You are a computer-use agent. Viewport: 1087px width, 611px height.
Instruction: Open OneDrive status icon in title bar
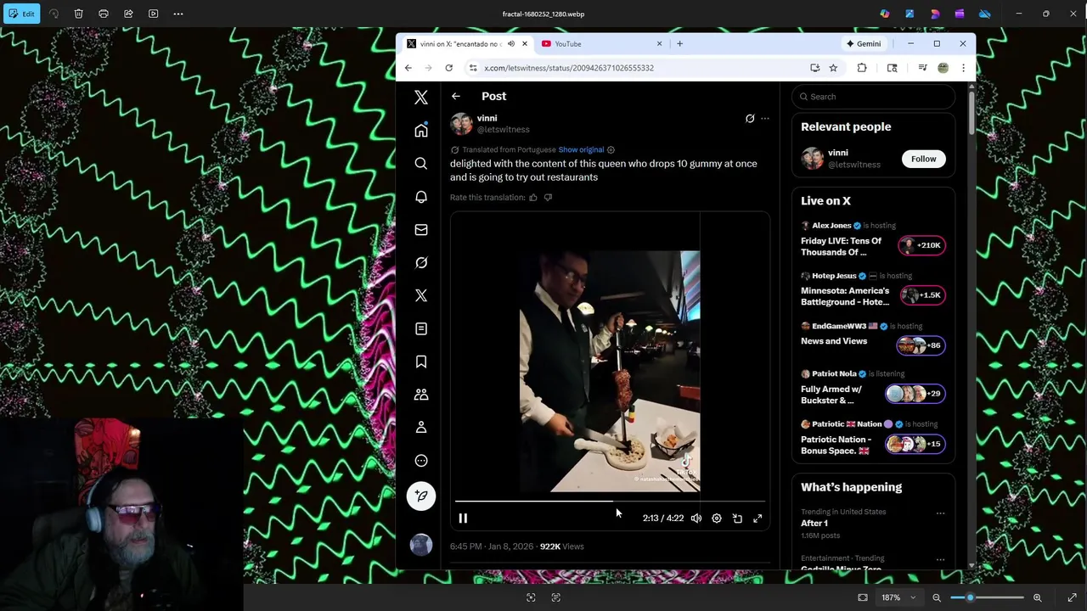click(x=985, y=14)
